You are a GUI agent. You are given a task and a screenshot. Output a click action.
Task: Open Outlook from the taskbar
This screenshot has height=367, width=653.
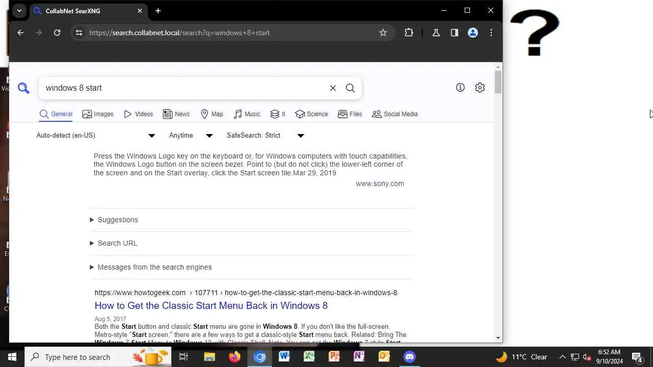pyautogui.click(x=384, y=357)
